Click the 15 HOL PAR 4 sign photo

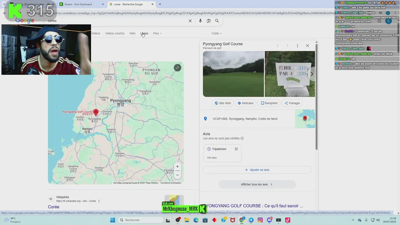click(290, 74)
